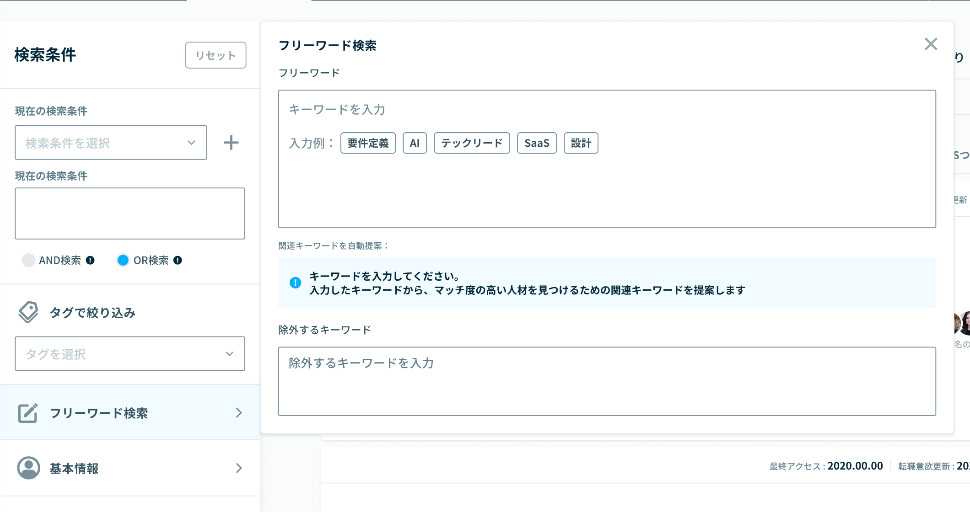Viewport: 970px width, 512px height.
Task: Click the pencil icon beside フリーワード検索
Action: pyautogui.click(x=28, y=413)
